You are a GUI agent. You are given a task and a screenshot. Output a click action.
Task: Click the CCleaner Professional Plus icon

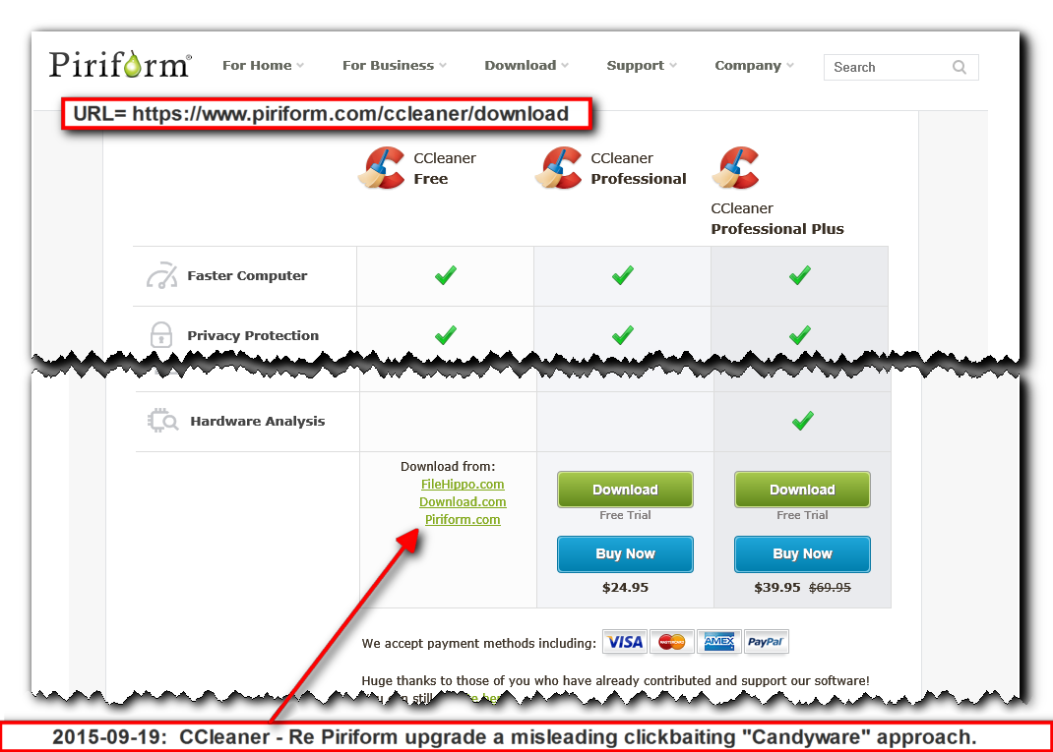736,167
